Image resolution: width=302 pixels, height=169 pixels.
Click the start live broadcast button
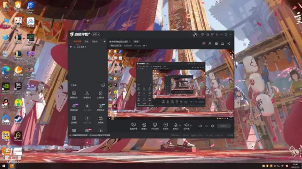(224, 126)
